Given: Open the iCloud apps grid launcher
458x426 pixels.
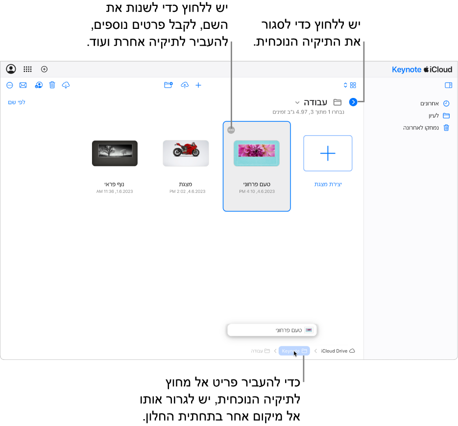Looking at the screenshot, I should pyautogui.click(x=27, y=69).
